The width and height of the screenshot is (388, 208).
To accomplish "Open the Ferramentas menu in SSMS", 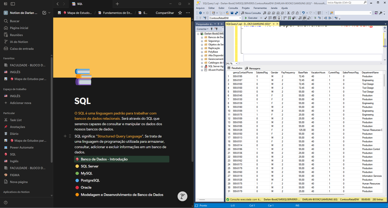I will tap(260, 8).
